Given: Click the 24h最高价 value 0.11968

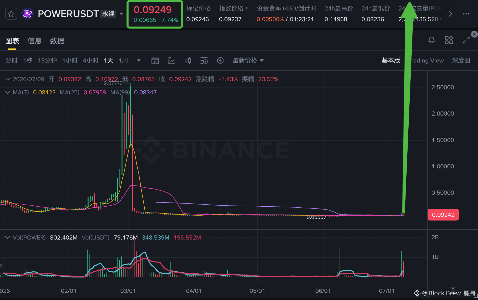Looking at the screenshot, I should pyautogui.click(x=336, y=19).
